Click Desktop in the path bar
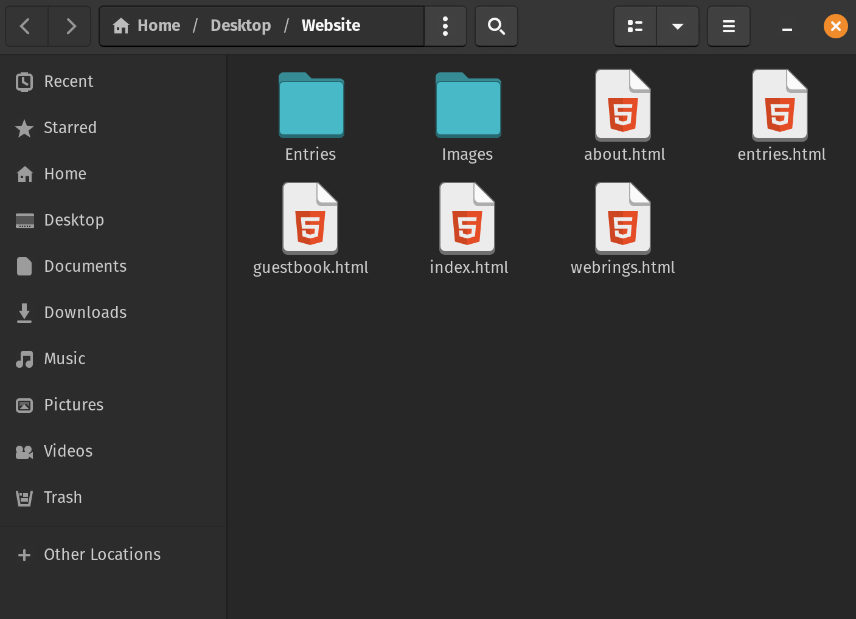This screenshot has width=856, height=619. click(x=240, y=26)
